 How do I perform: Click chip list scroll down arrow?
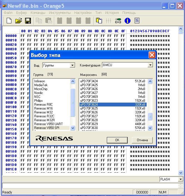coord(150,128)
